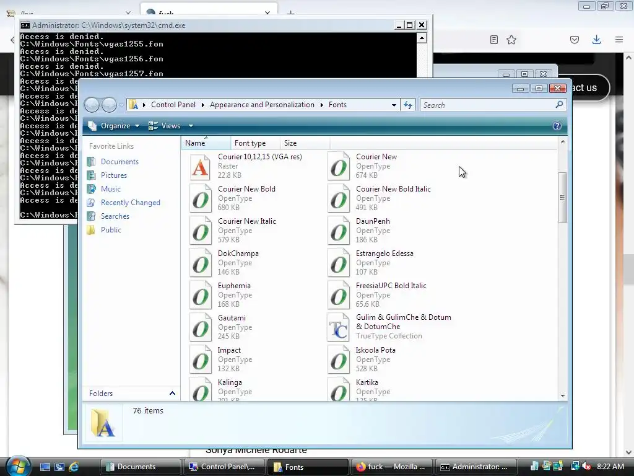
Task: Click Views button in toolbar
Action: coord(165,126)
